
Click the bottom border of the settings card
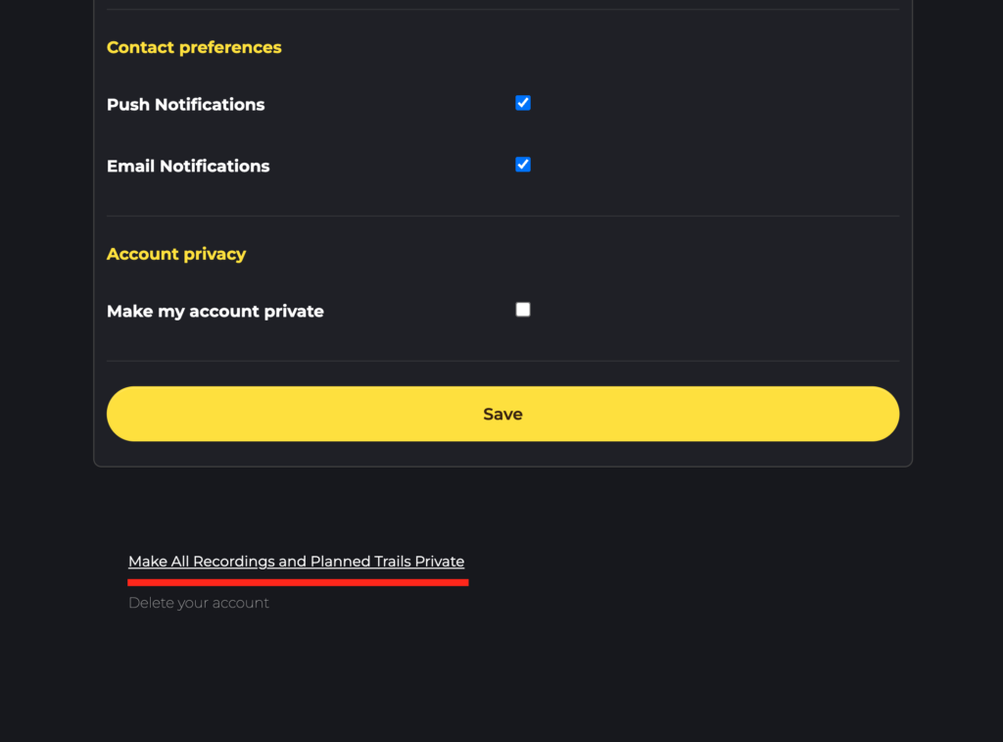(x=502, y=467)
